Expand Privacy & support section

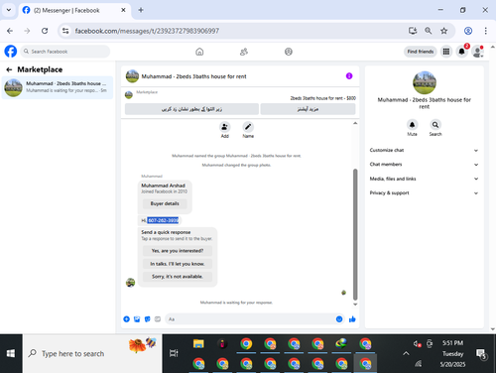(x=424, y=192)
